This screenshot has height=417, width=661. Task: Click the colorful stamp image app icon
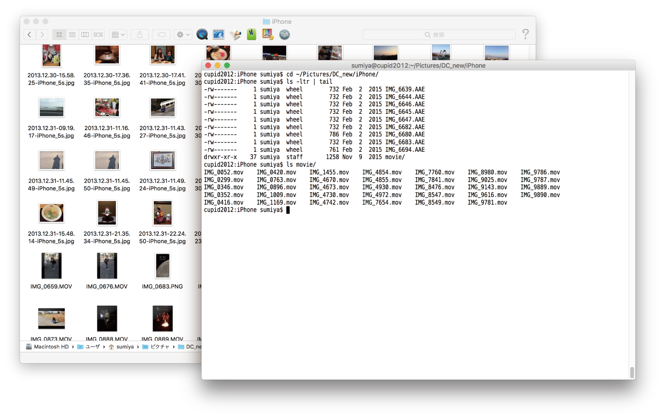tap(268, 35)
